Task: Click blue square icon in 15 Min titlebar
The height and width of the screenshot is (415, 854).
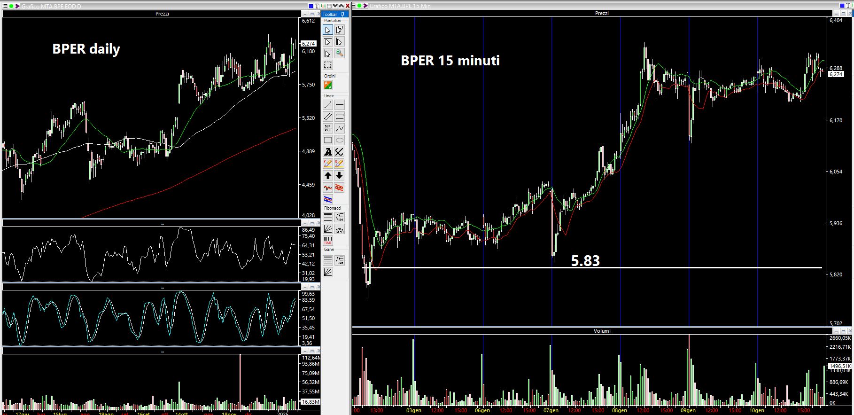Action: (x=843, y=6)
